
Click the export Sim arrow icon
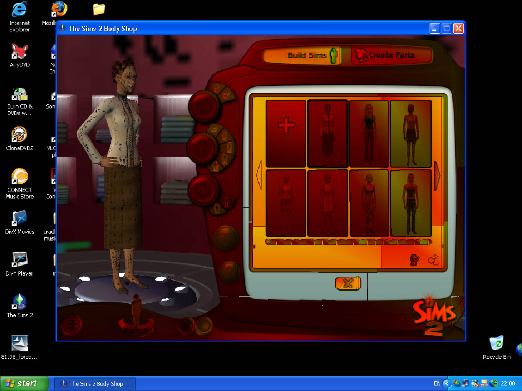point(433,261)
